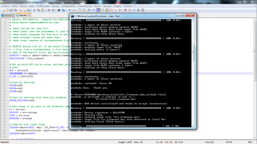This screenshot has height=144, width=257.
Task: Close current document using toolbar Close icon
Action: 20,10
